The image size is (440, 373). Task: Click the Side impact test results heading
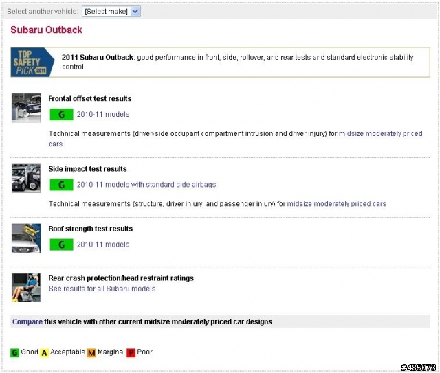point(87,169)
